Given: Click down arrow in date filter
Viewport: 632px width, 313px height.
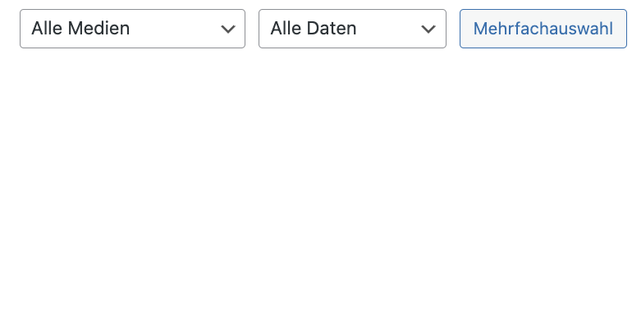Looking at the screenshot, I should pyautogui.click(x=428, y=29).
